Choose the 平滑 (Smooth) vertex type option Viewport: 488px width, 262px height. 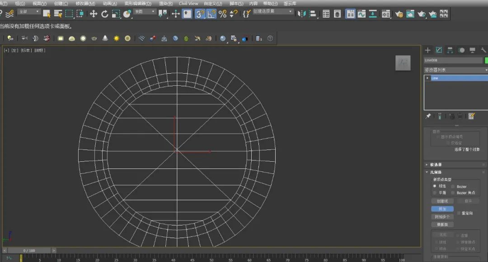(435, 192)
